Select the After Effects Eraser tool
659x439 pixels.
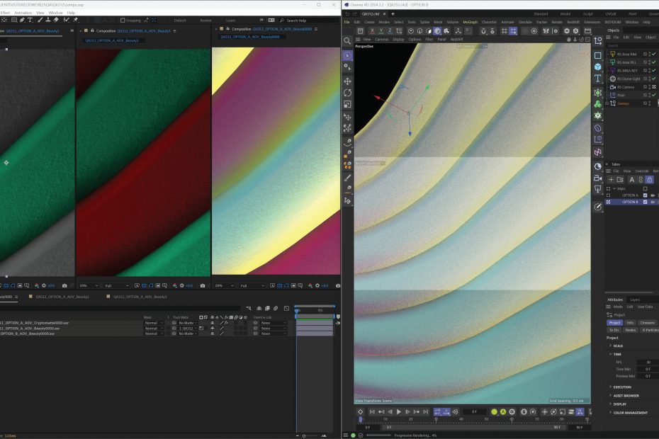[56, 20]
